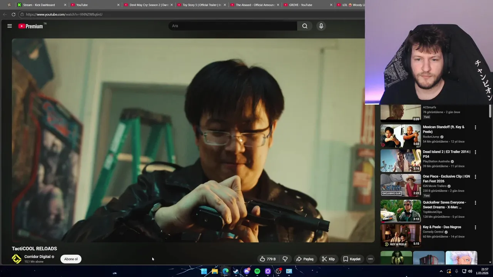The height and width of the screenshot is (277, 493).
Task: Open options for One Piece clip
Action: coord(475,177)
